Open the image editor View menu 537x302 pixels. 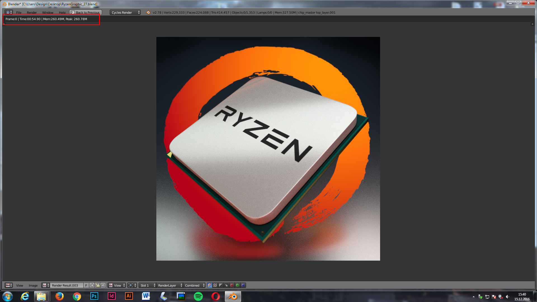click(20, 286)
